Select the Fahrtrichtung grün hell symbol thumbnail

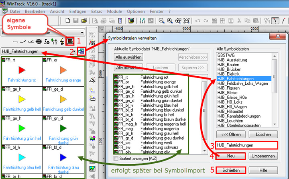coord(22,130)
